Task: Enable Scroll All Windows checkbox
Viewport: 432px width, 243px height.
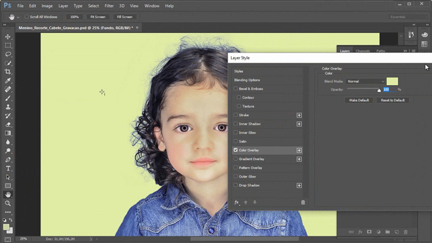Action: [x=26, y=17]
